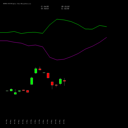128x128 pixels.
Task: Click the red 11 May candle
Action: click(28, 91)
